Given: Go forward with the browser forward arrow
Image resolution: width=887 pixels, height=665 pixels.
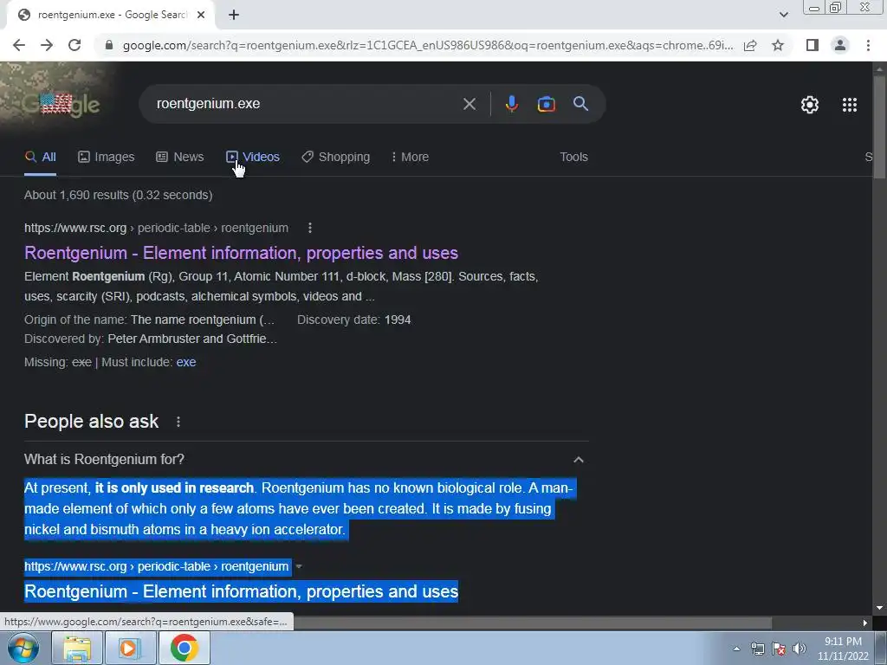Looking at the screenshot, I should [47, 45].
